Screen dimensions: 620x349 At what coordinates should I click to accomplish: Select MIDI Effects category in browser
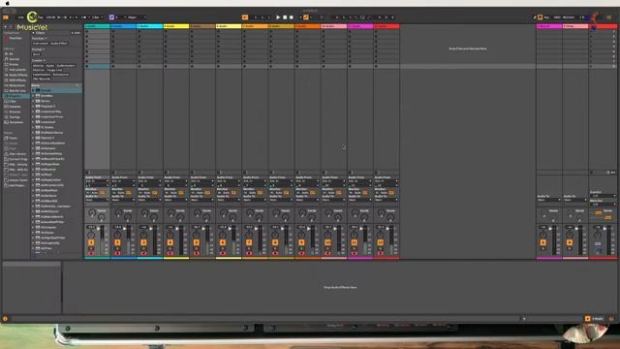16,79
